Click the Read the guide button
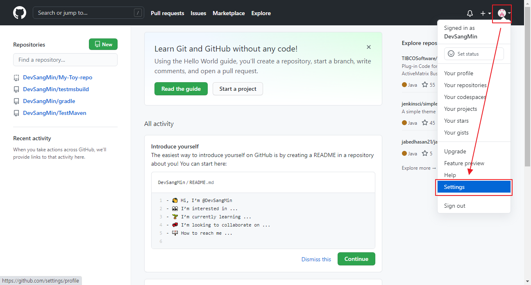 pos(181,89)
